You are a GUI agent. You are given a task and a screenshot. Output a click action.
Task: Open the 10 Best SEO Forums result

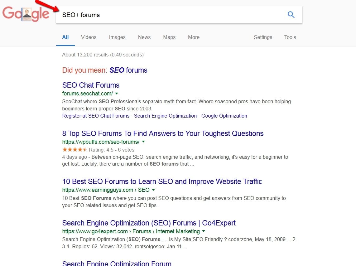pos(162,181)
